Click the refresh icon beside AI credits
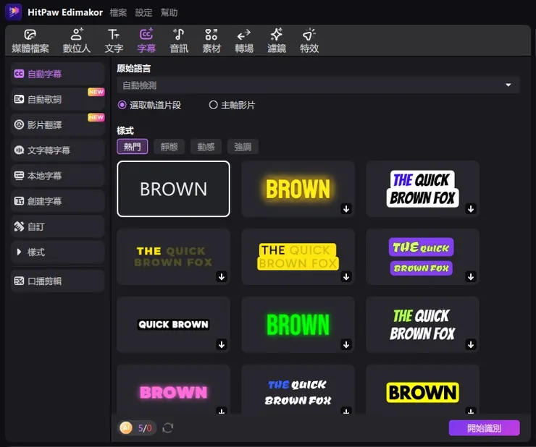Viewport: 536px width, 447px height. pos(168,428)
